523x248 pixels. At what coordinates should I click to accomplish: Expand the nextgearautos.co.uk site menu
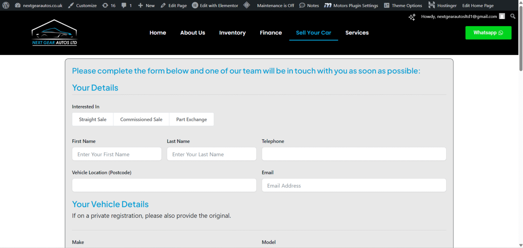point(39,5)
